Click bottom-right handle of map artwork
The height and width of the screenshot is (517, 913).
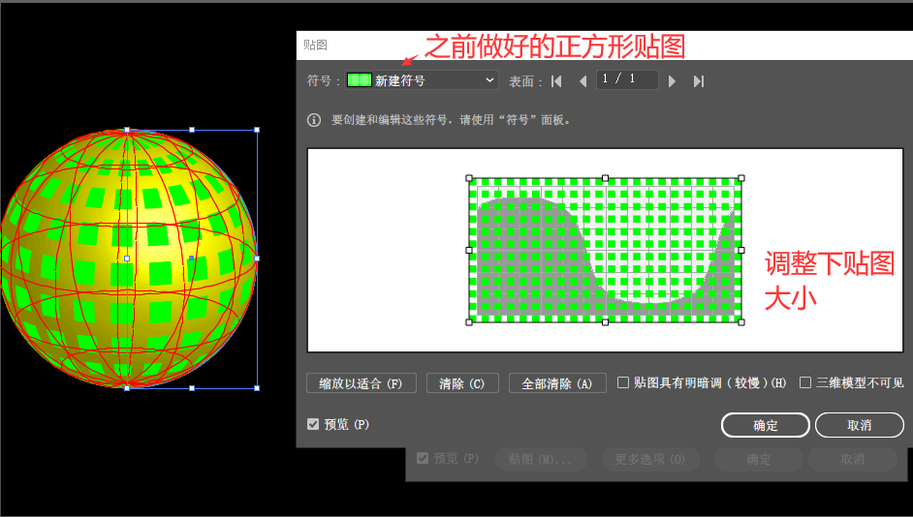tap(741, 322)
